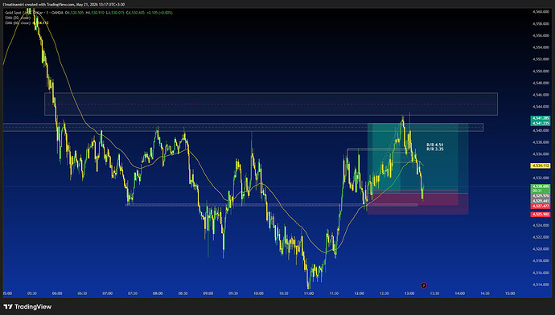
Task: Click the red 4,527.477 stop price label
Action: click(541, 206)
